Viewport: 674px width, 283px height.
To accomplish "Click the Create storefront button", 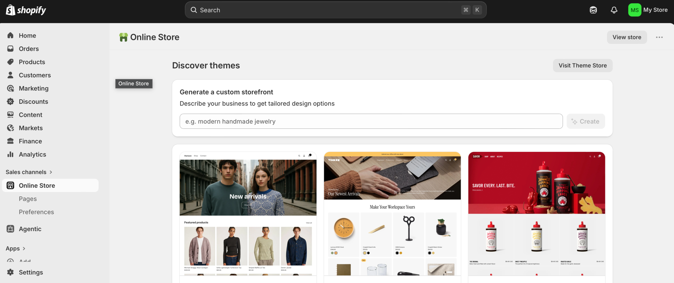I will tap(586, 121).
